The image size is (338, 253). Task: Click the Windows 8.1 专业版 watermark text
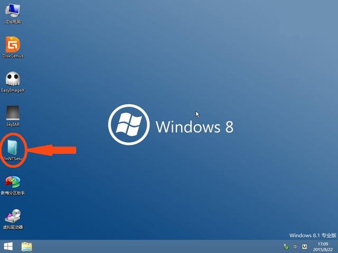pyautogui.click(x=312, y=235)
